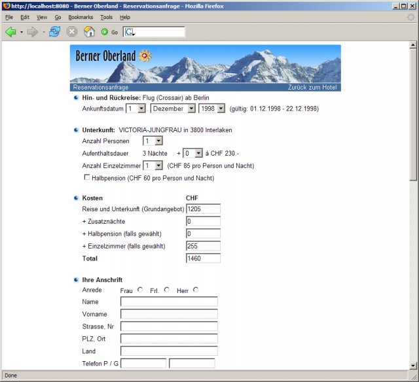This screenshot has width=419, height=382.
Task: Enable the Halbpension checkbox
Action: click(87, 177)
